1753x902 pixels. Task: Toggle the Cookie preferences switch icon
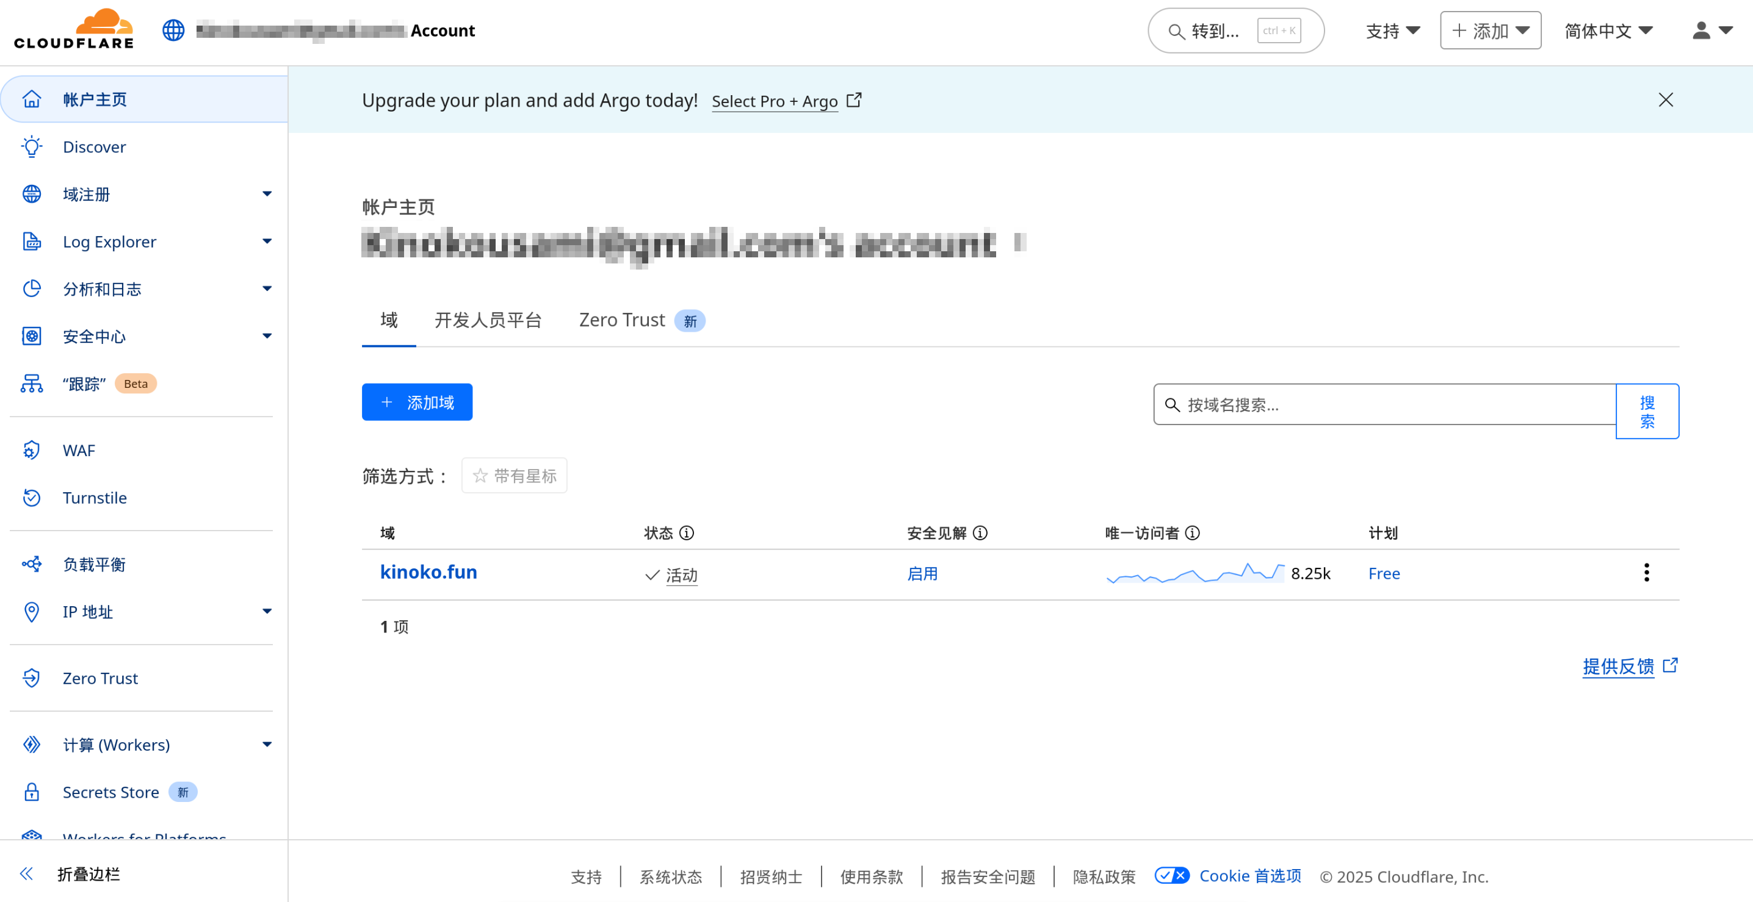pyautogui.click(x=1172, y=876)
